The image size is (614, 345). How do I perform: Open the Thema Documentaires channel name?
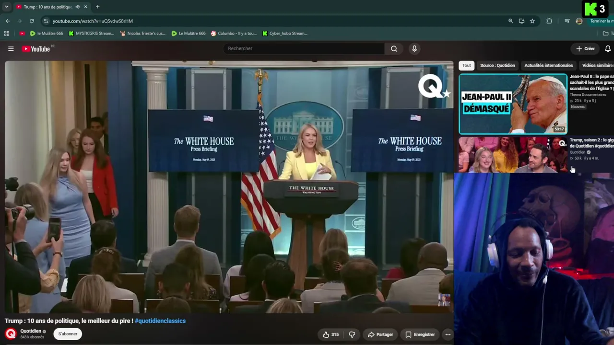tap(588, 95)
